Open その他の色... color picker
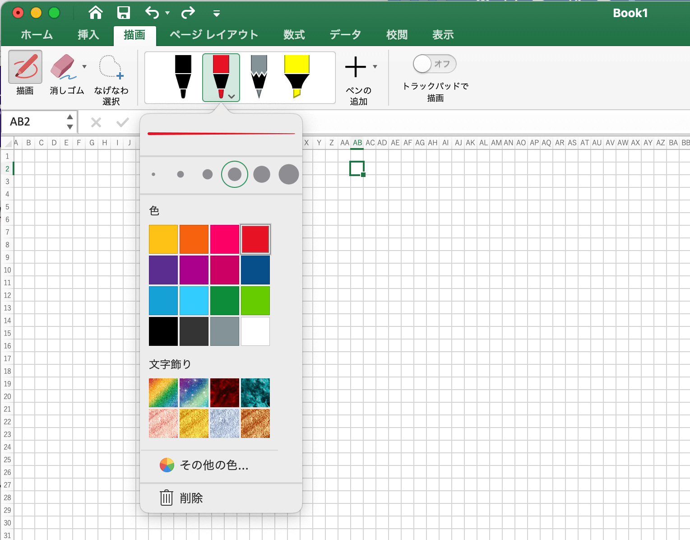 204,465
